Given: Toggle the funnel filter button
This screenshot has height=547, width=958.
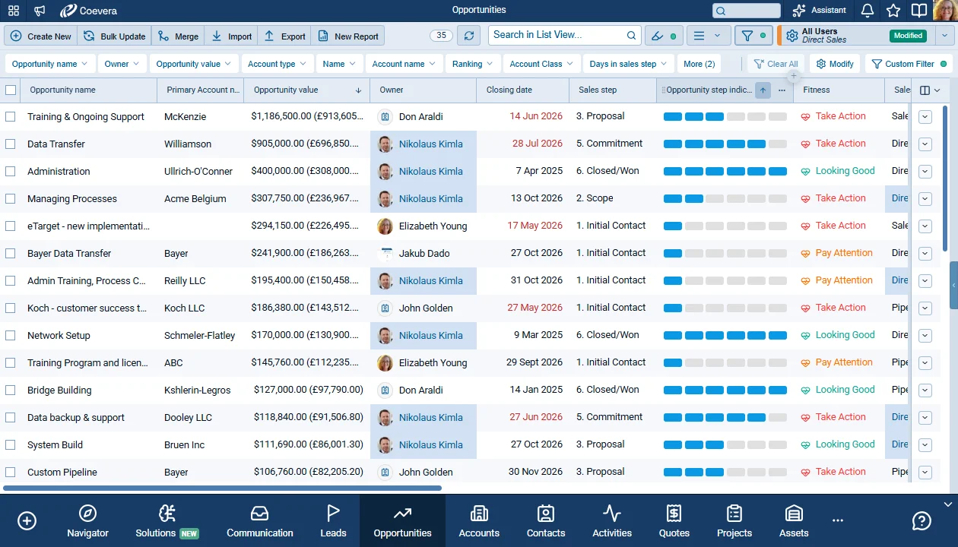Looking at the screenshot, I should coord(753,36).
